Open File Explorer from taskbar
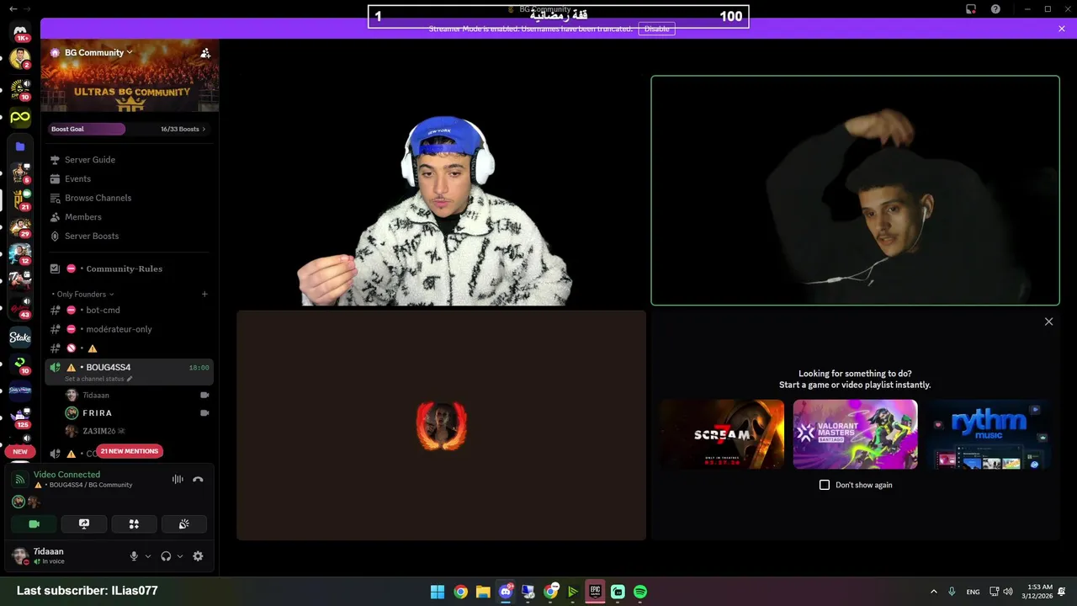Image resolution: width=1077 pixels, height=606 pixels. click(x=483, y=592)
